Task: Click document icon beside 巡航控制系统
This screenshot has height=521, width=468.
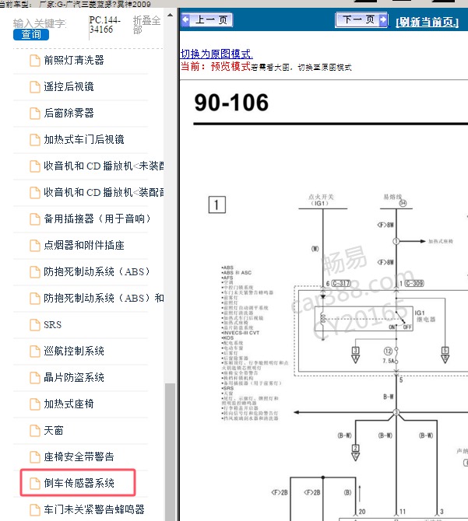Action: pyautogui.click(x=35, y=351)
